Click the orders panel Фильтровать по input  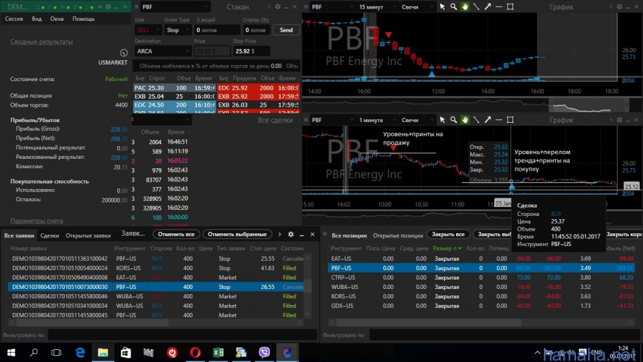[x=182, y=335]
